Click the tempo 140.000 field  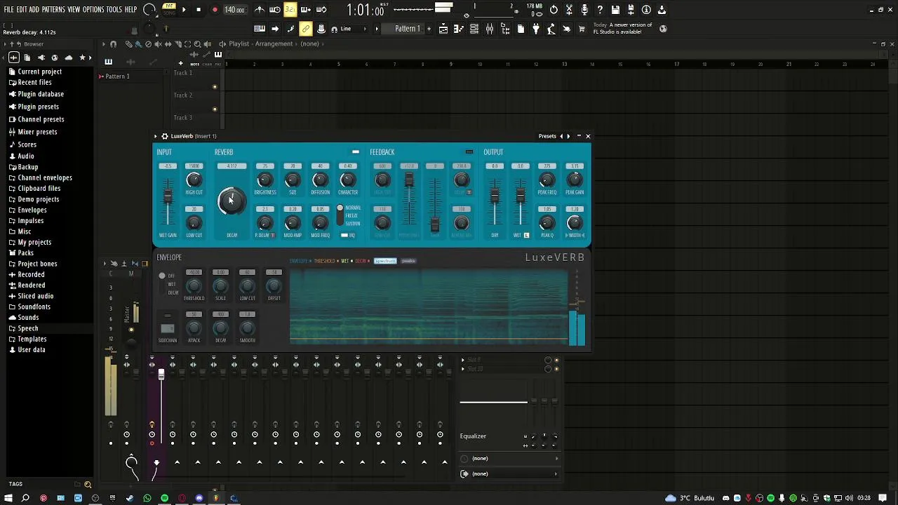(x=235, y=10)
